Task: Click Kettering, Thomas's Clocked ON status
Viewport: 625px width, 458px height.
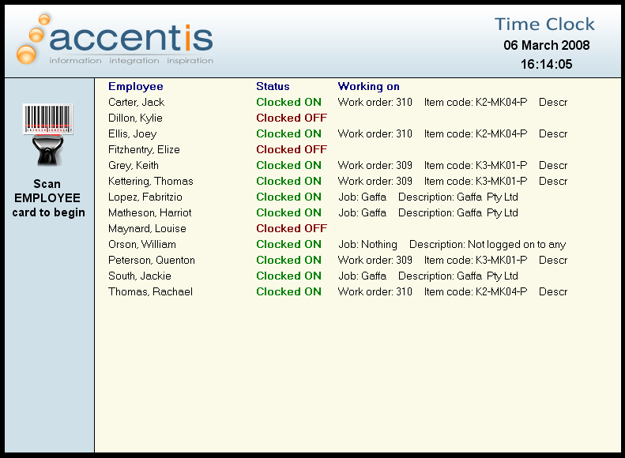Action: (288, 181)
